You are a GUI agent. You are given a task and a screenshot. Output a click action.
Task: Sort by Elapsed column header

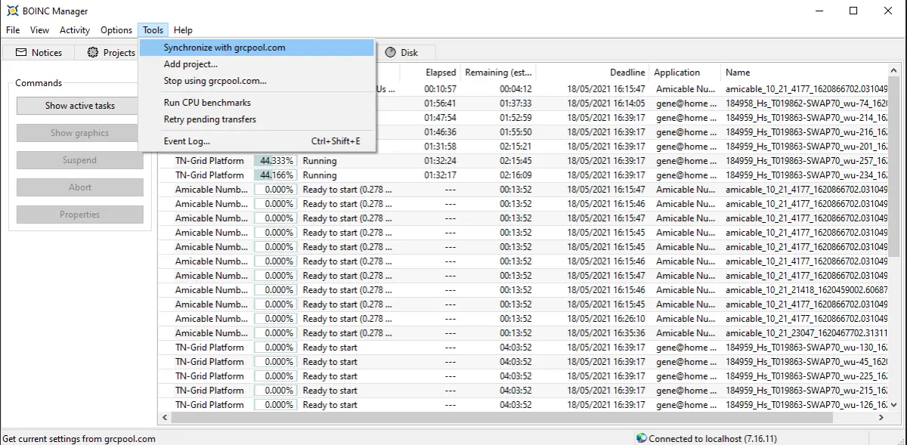coord(430,73)
